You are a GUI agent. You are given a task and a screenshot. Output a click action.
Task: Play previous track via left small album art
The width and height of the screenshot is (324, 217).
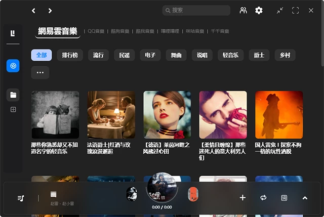[132, 194]
